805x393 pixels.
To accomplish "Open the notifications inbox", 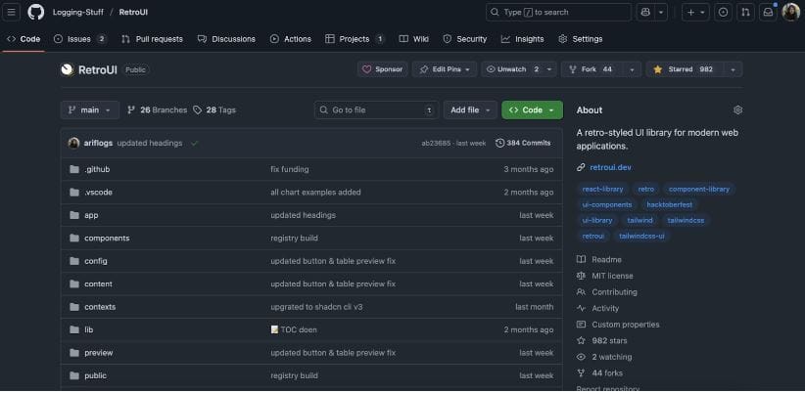I will click(x=768, y=13).
